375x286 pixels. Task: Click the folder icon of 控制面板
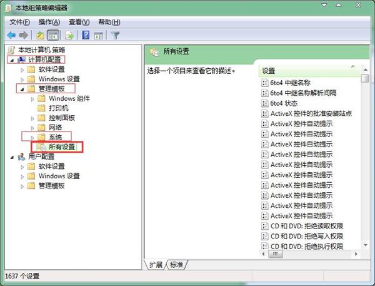click(x=41, y=118)
